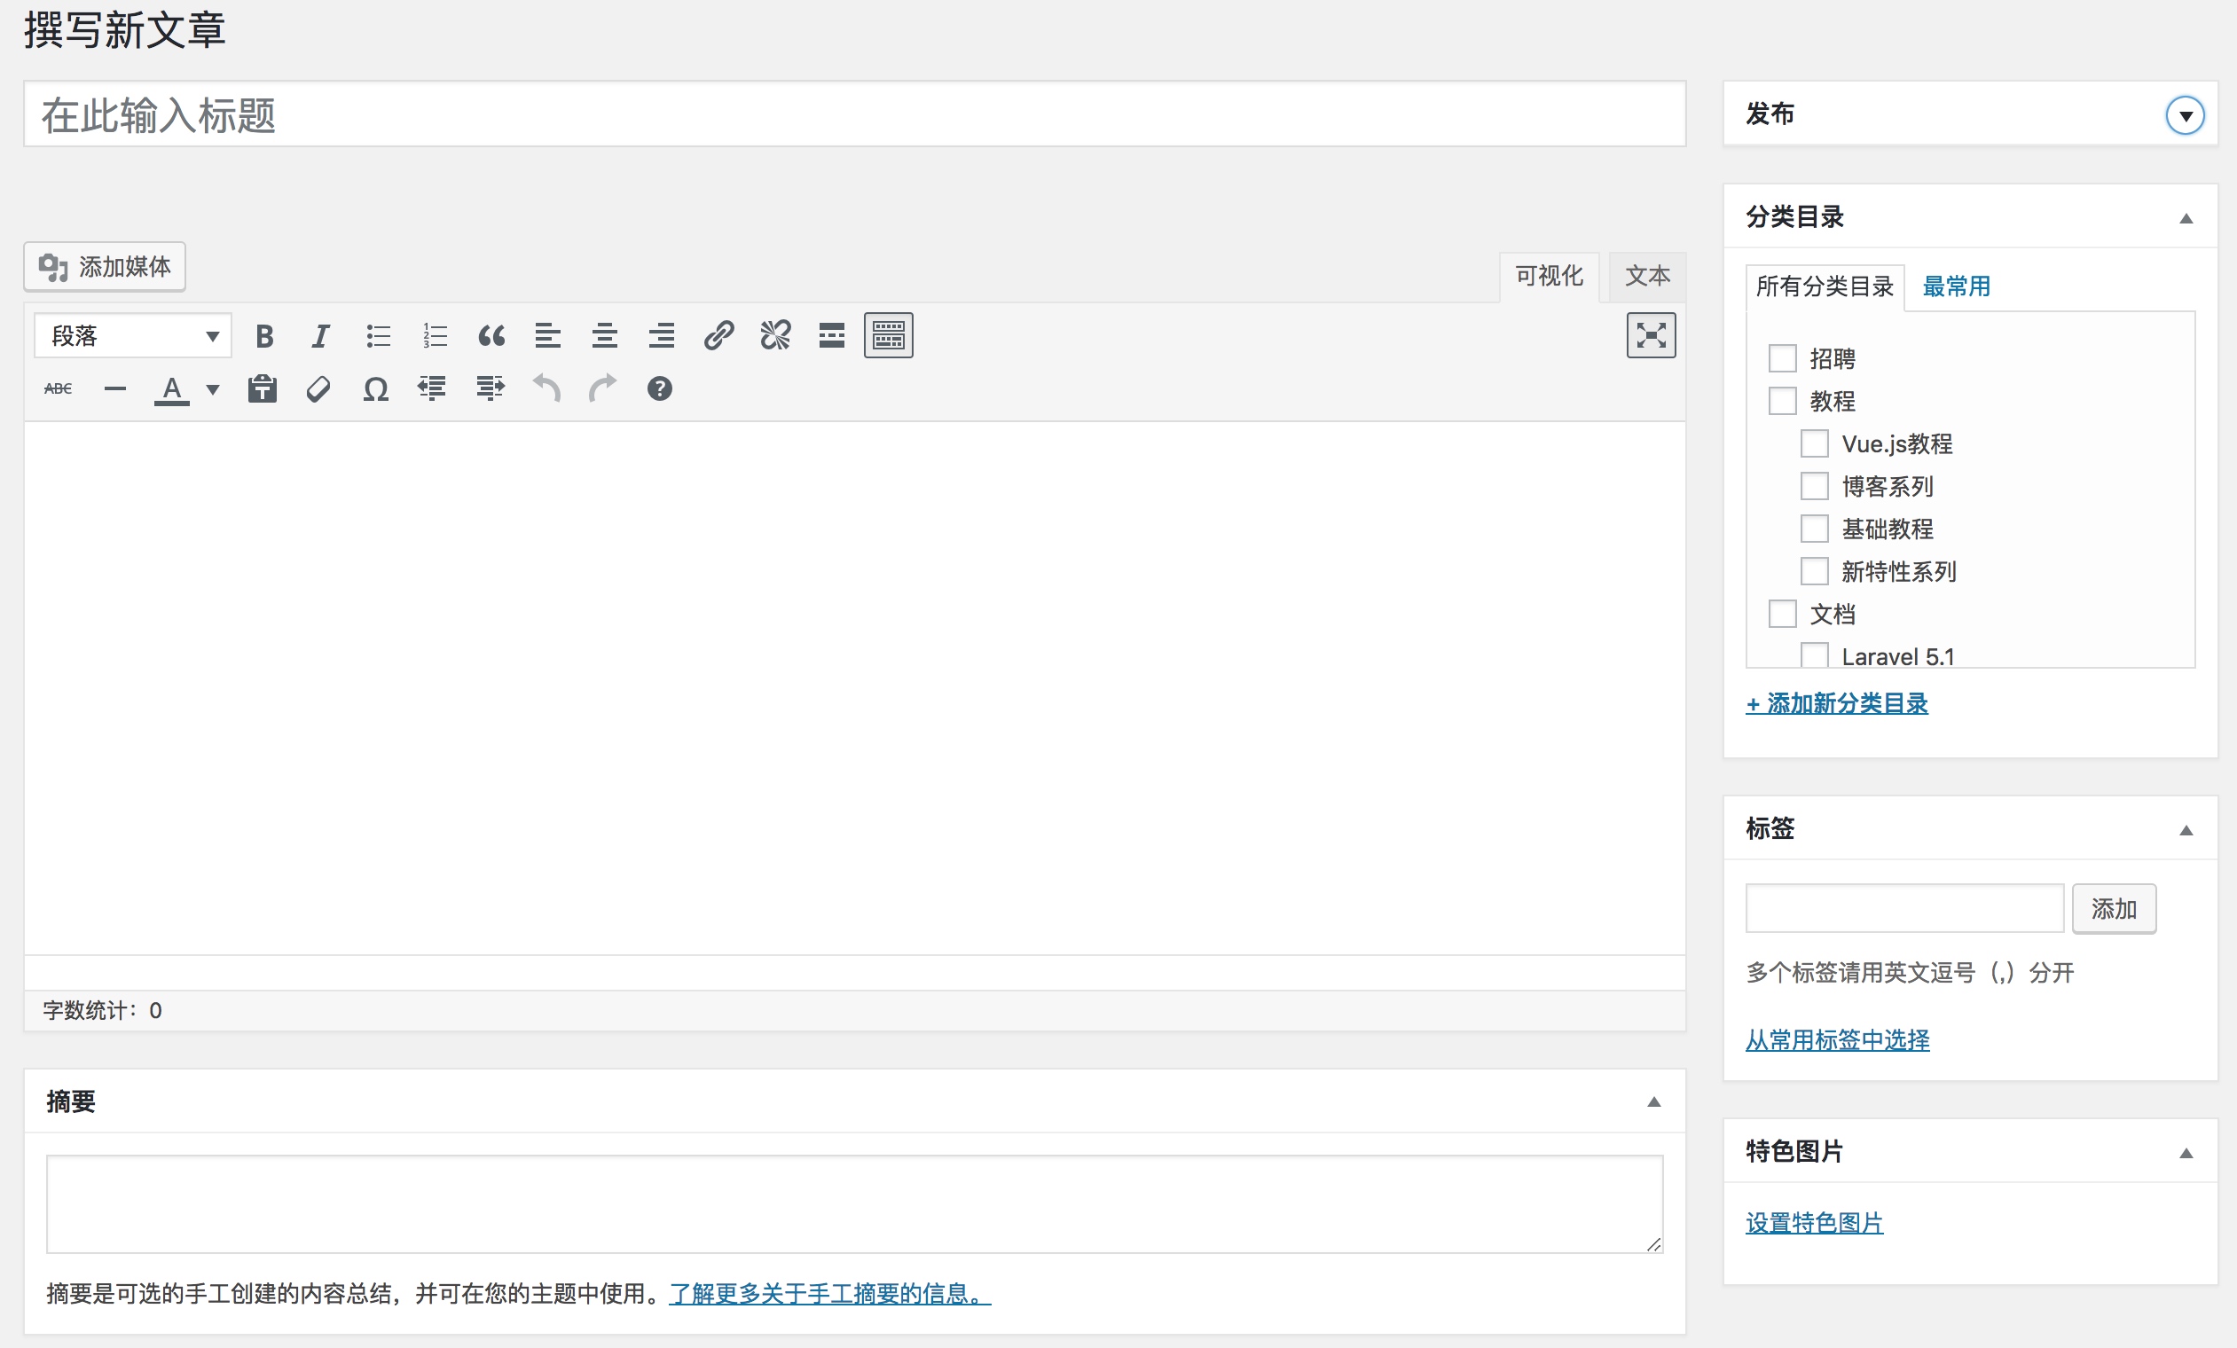Toggle paste as plain text

(x=263, y=388)
